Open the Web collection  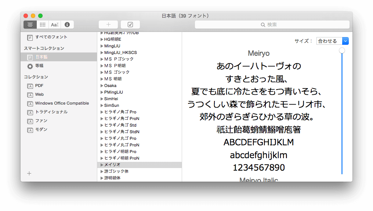click(58, 94)
